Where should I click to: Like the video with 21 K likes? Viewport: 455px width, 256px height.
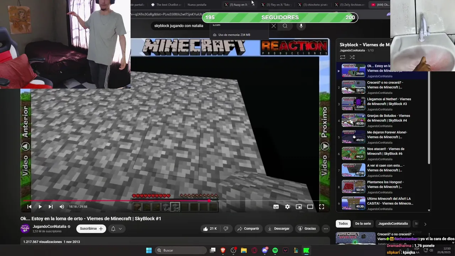point(210,229)
